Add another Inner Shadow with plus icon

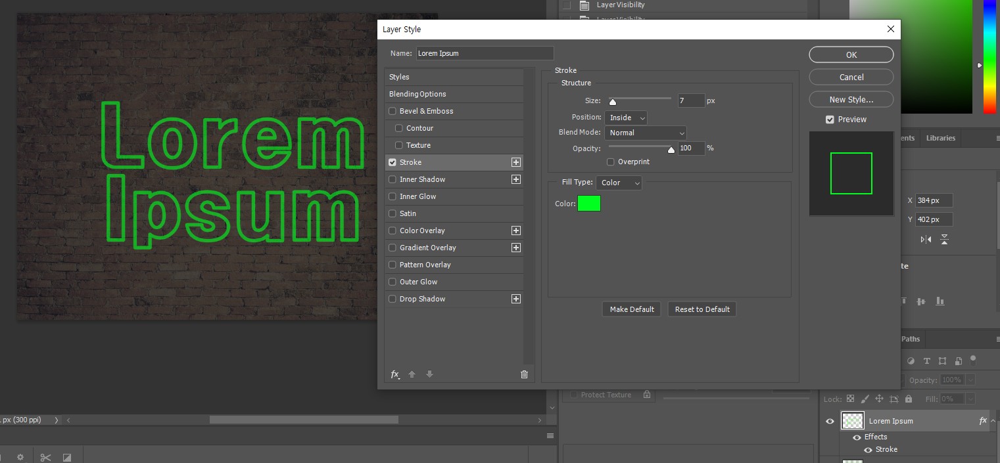516,179
